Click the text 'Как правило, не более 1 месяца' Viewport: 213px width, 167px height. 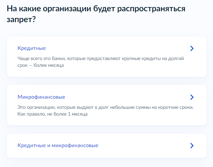(x=53, y=114)
